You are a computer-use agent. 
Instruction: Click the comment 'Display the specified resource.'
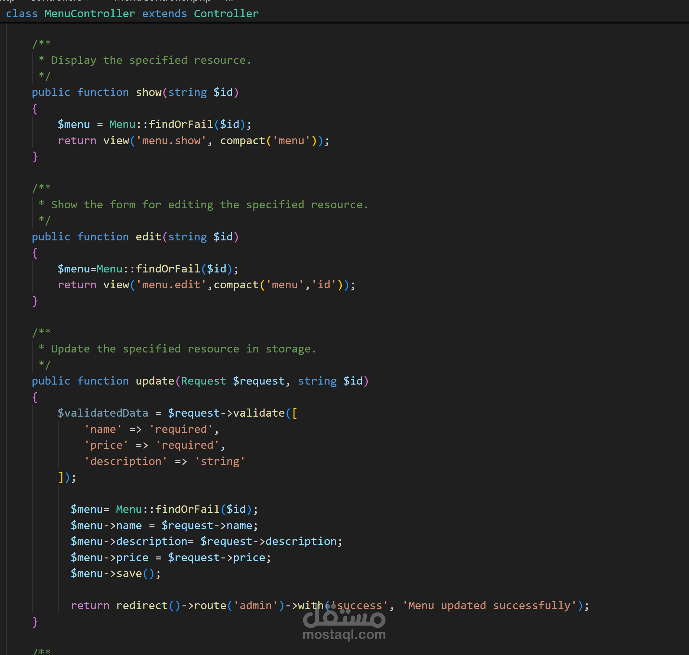point(151,60)
